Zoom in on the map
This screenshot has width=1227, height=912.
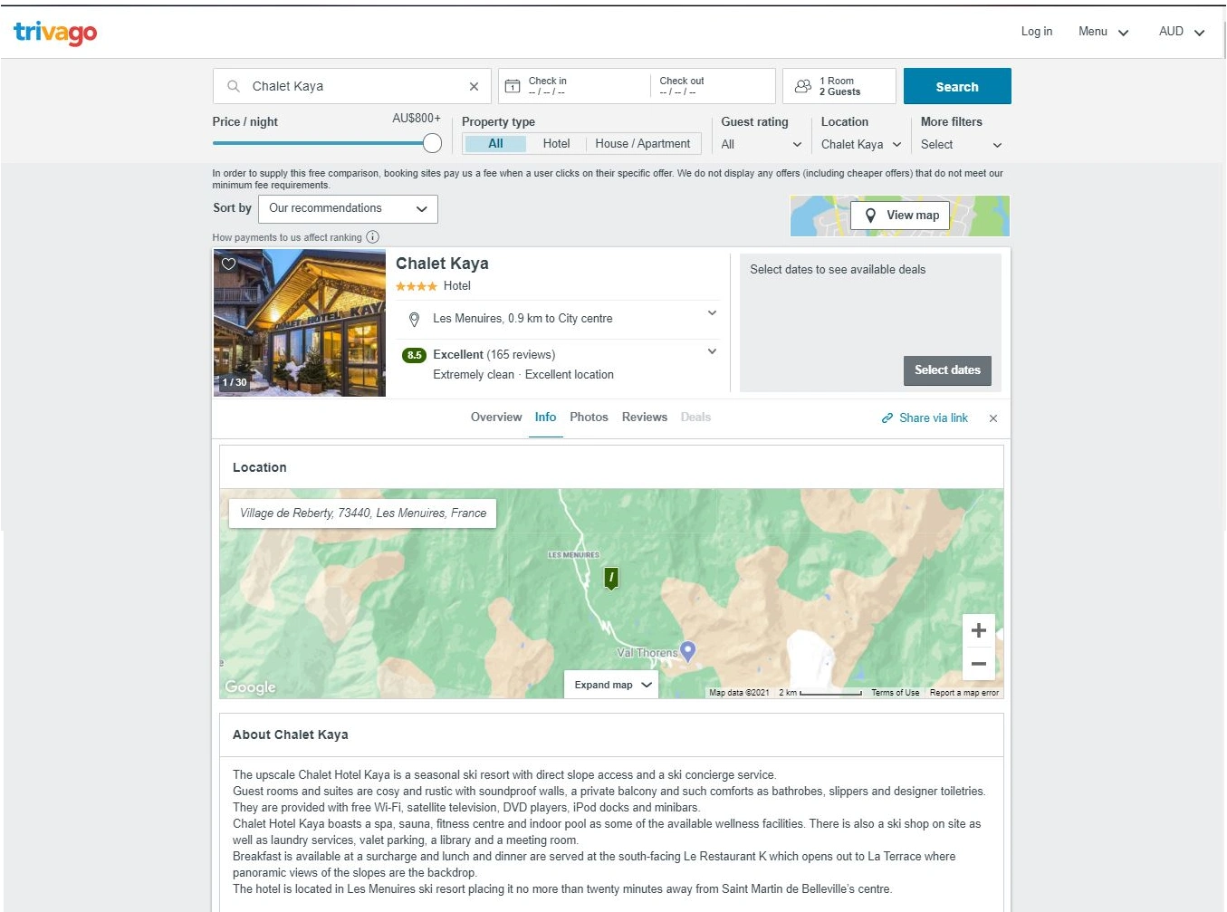point(978,630)
